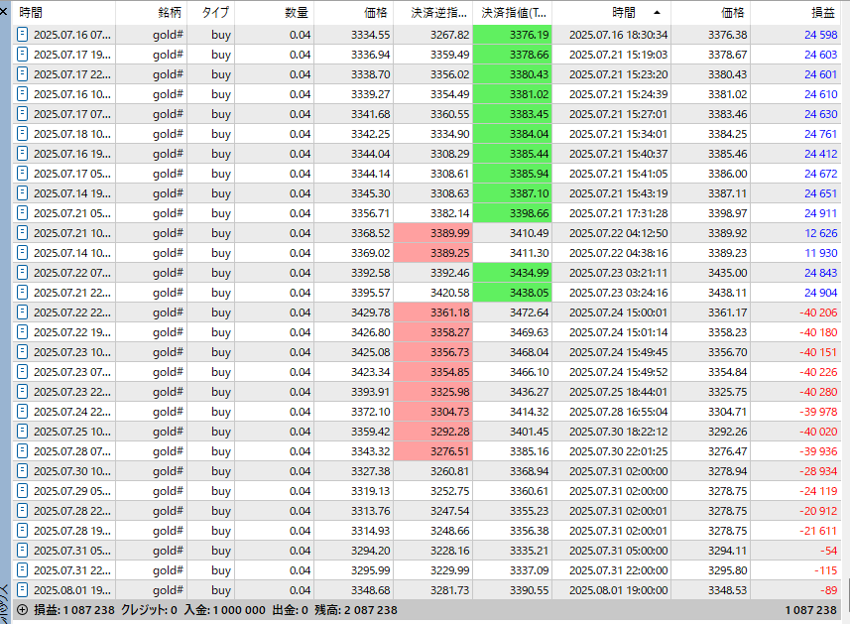Click the total 1 087 238 at the summary row's end
This screenshot has width=850, height=624.
tap(811, 610)
